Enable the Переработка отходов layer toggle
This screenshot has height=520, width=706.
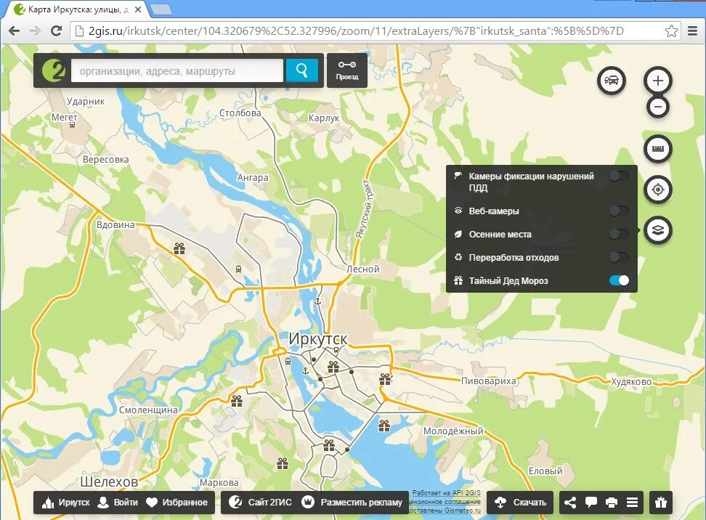pyautogui.click(x=619, y=257)
